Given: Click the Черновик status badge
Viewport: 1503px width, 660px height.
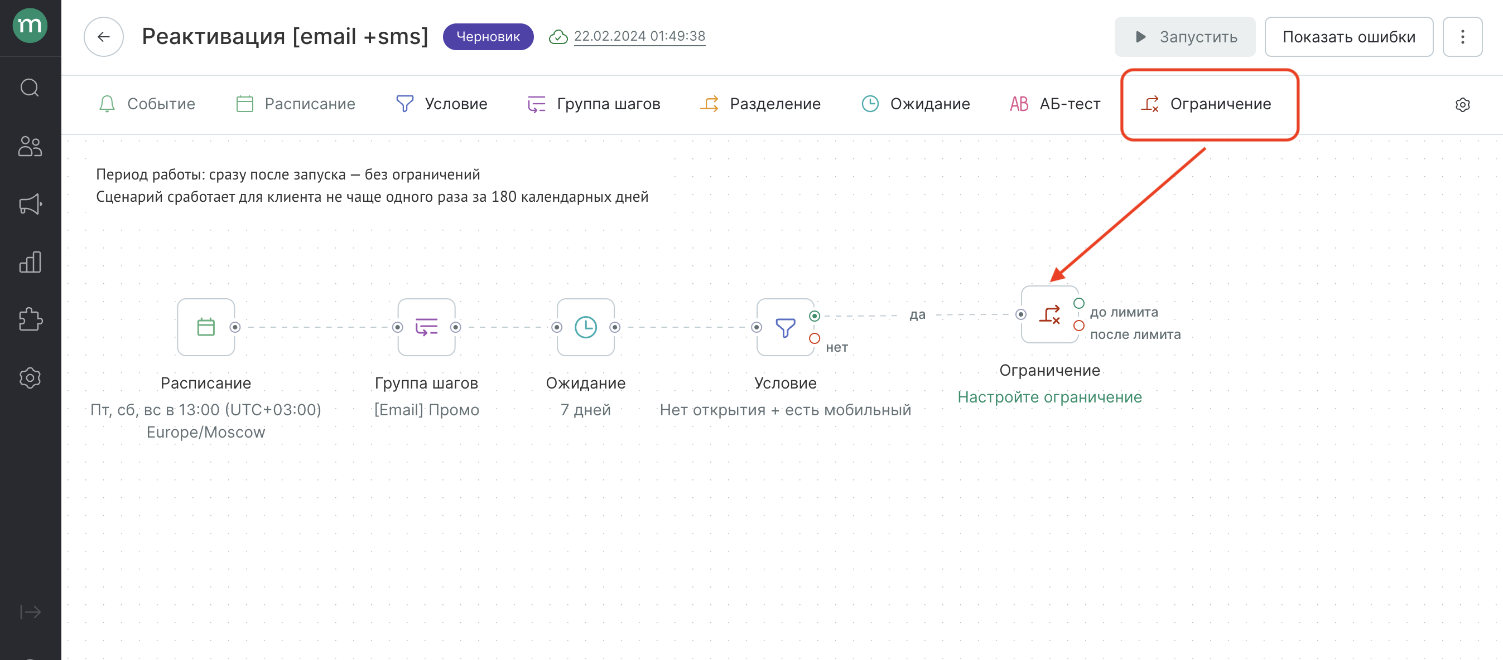Looking at the screenshot, I should coord(488,37).
